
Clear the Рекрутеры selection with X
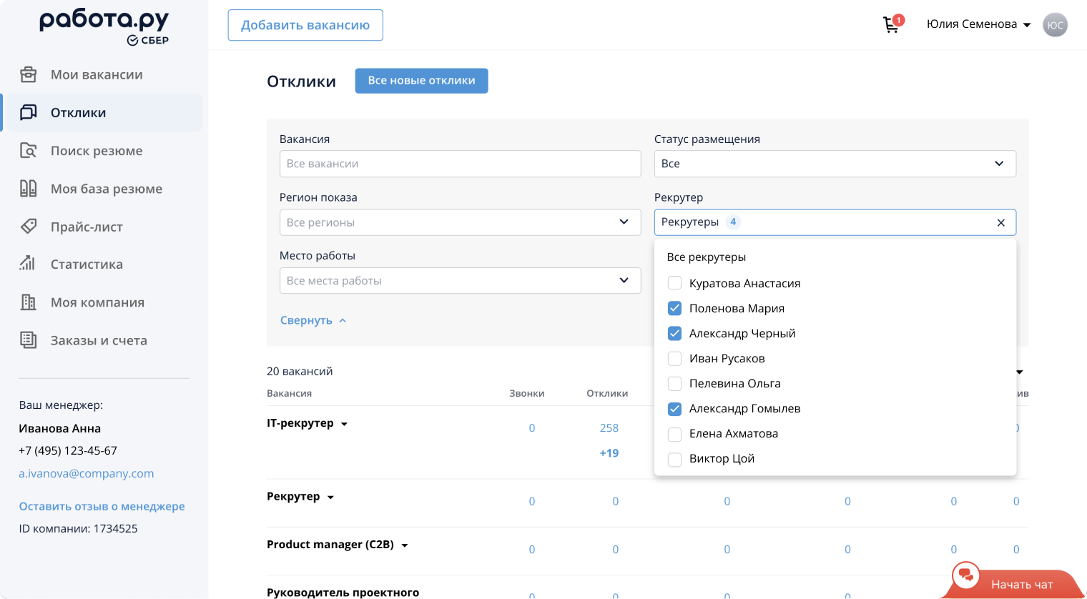pos(1001,223)
